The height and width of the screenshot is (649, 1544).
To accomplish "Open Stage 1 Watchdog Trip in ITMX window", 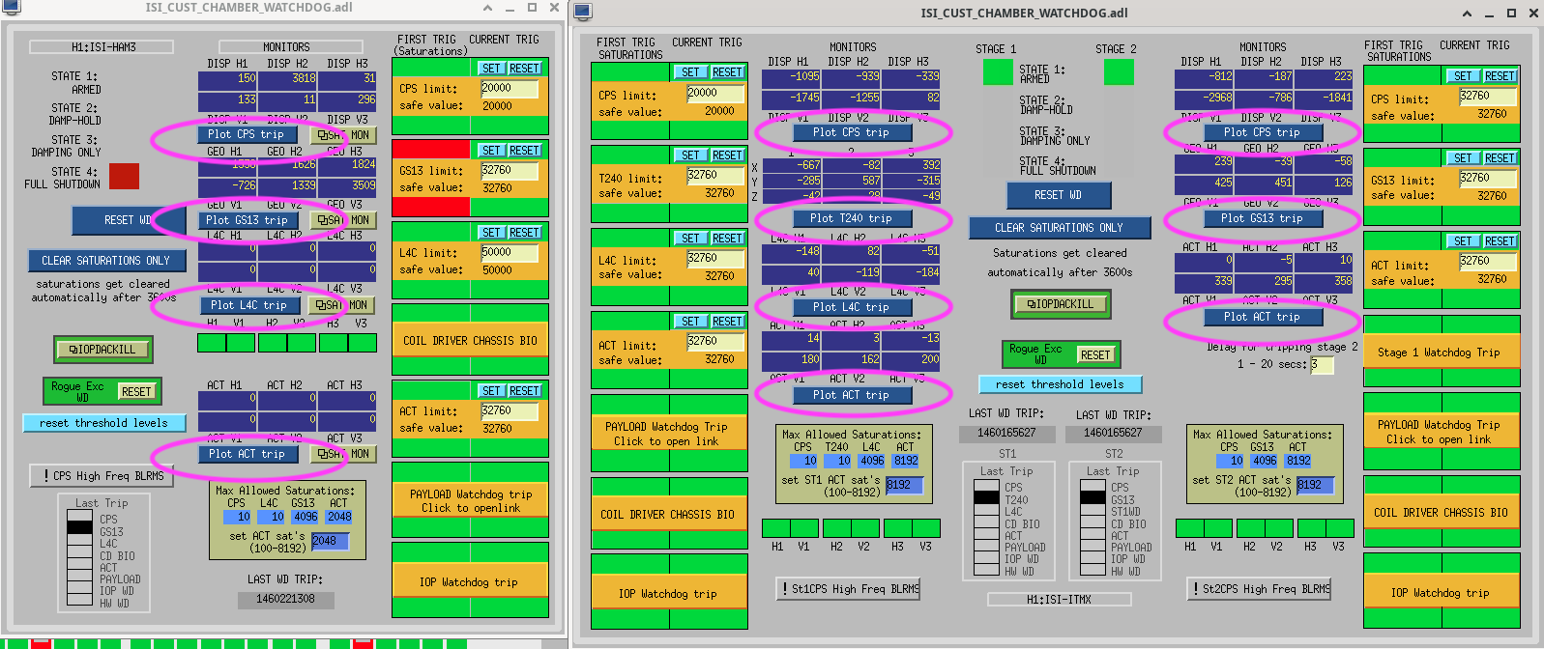I will pos(1442,353).
